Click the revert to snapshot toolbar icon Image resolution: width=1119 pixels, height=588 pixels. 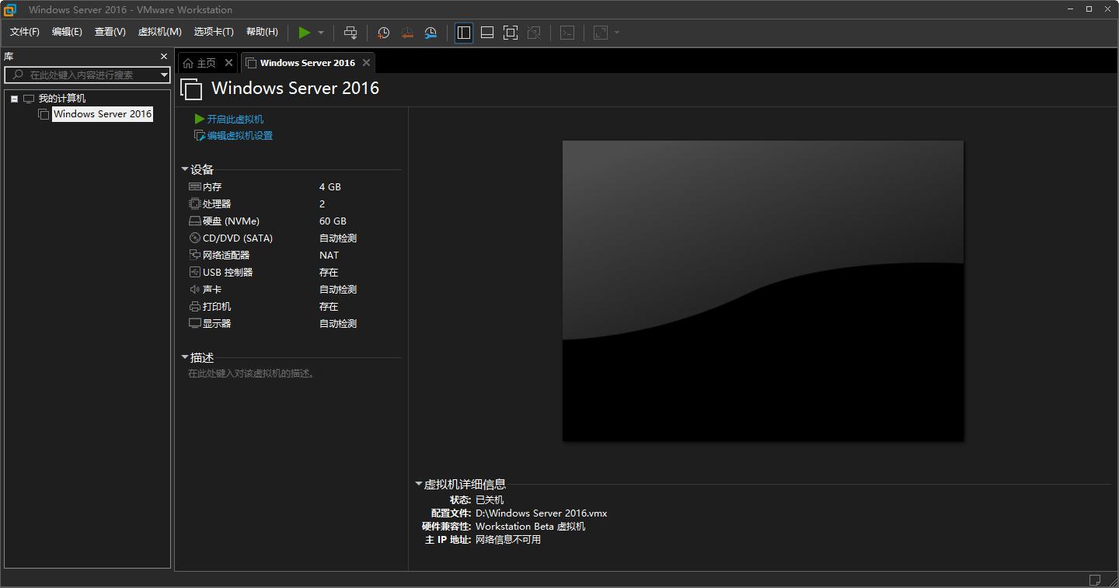click(x=407, y=33)
